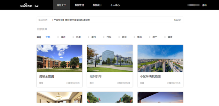Select the 全部 filter
Screen dimensions: 219x106
tap(48, 37)
